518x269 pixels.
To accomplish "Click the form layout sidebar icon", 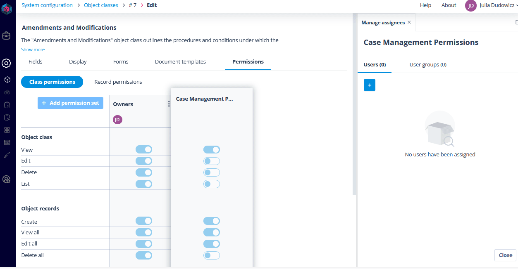I will point(7,142).
